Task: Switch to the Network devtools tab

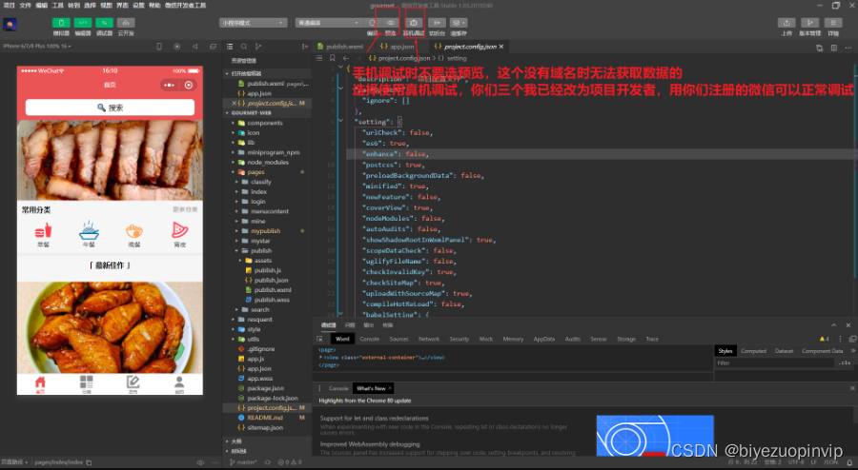Action: (429, 339)
